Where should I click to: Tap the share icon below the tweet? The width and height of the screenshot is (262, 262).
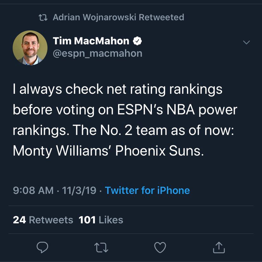point(219,247)
